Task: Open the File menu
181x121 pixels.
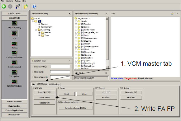Action: tap(3, 1)
